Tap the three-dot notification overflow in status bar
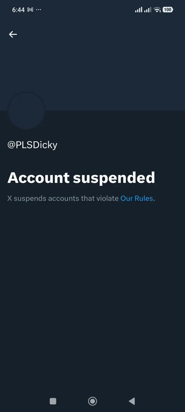 (38, 10)
